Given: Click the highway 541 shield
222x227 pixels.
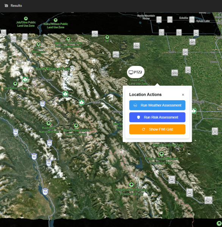Looking at the screenshot, I should click(x=208, y=200).
